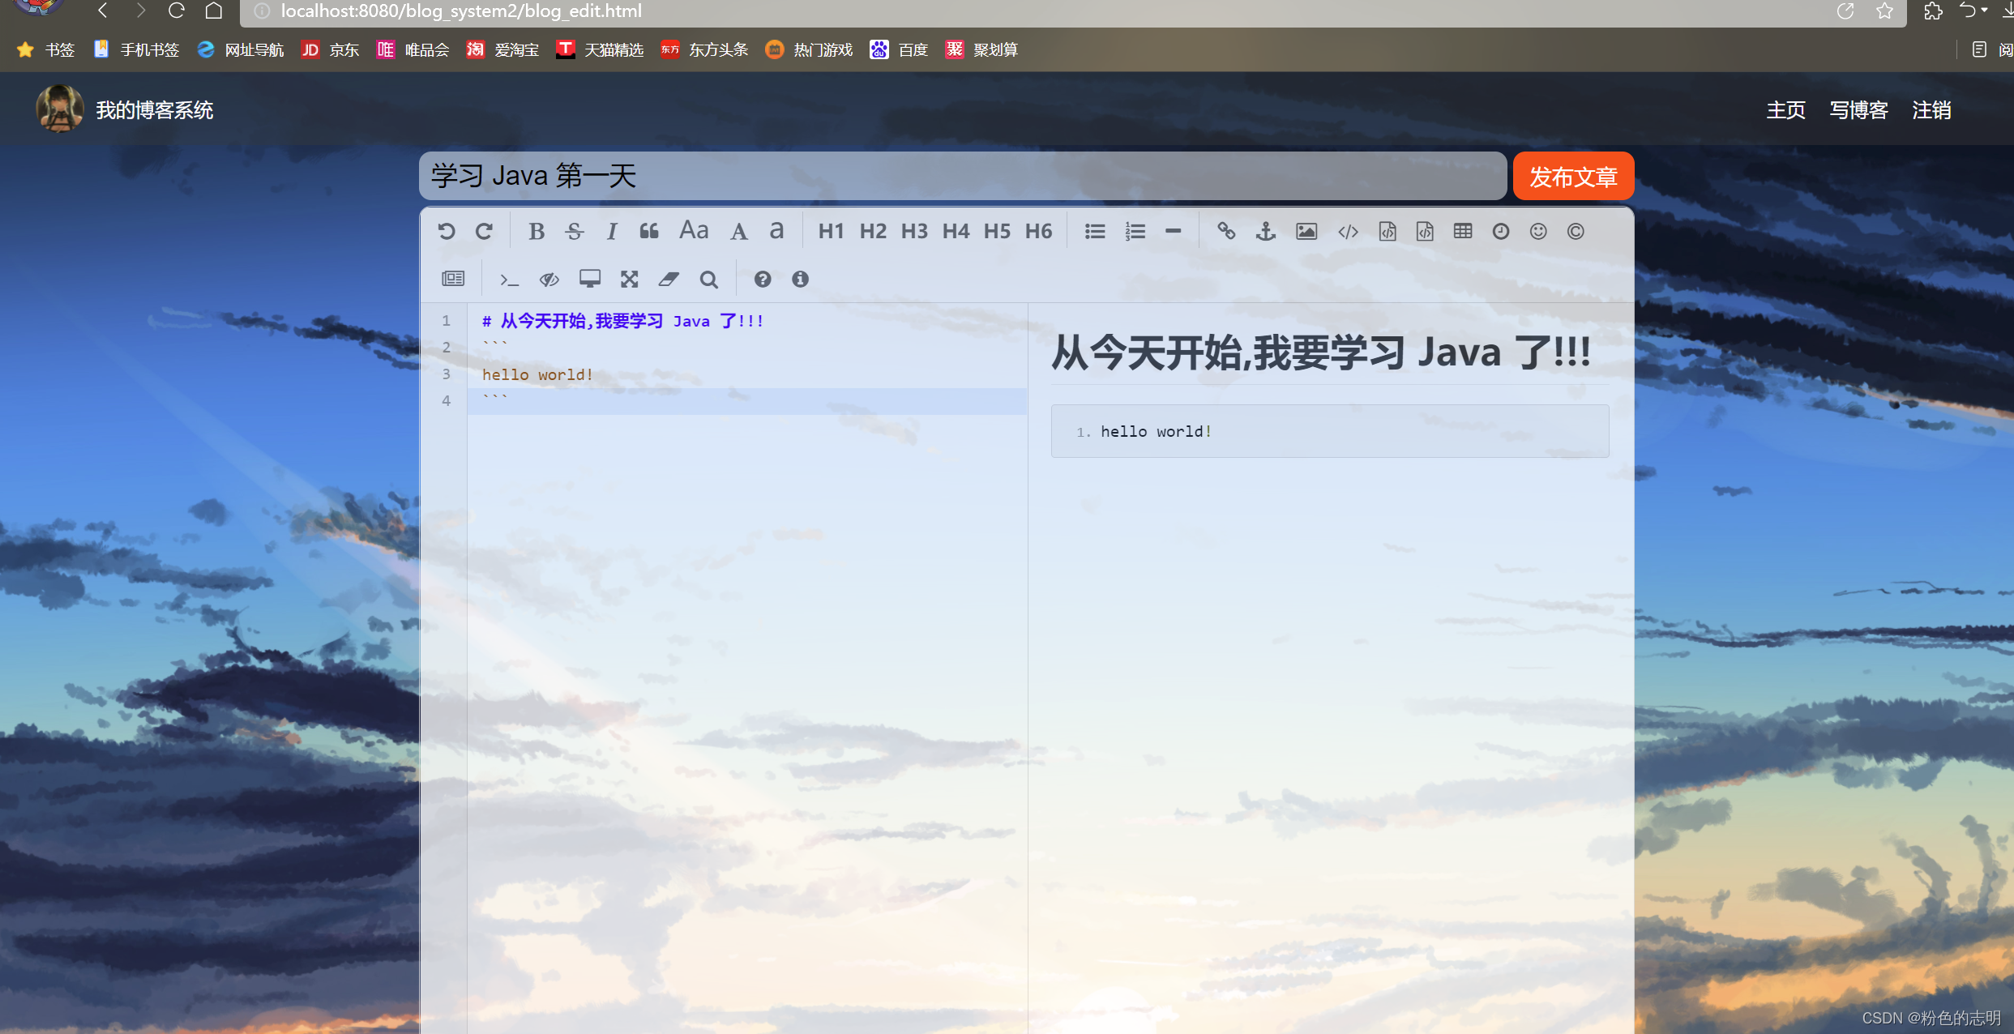The width and height of the screenshot is (2014, 1034).
Task: Insert an unordered list
Action: click(1095, 232)
